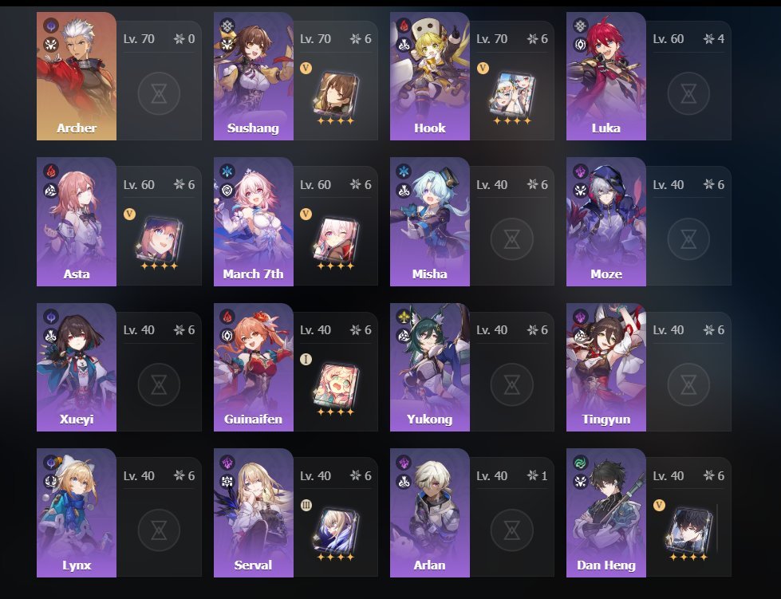The height and width of the screenshot is (599, 781).
Task: Click Luka's empty light cone hourglass icon
Action: 688,93
